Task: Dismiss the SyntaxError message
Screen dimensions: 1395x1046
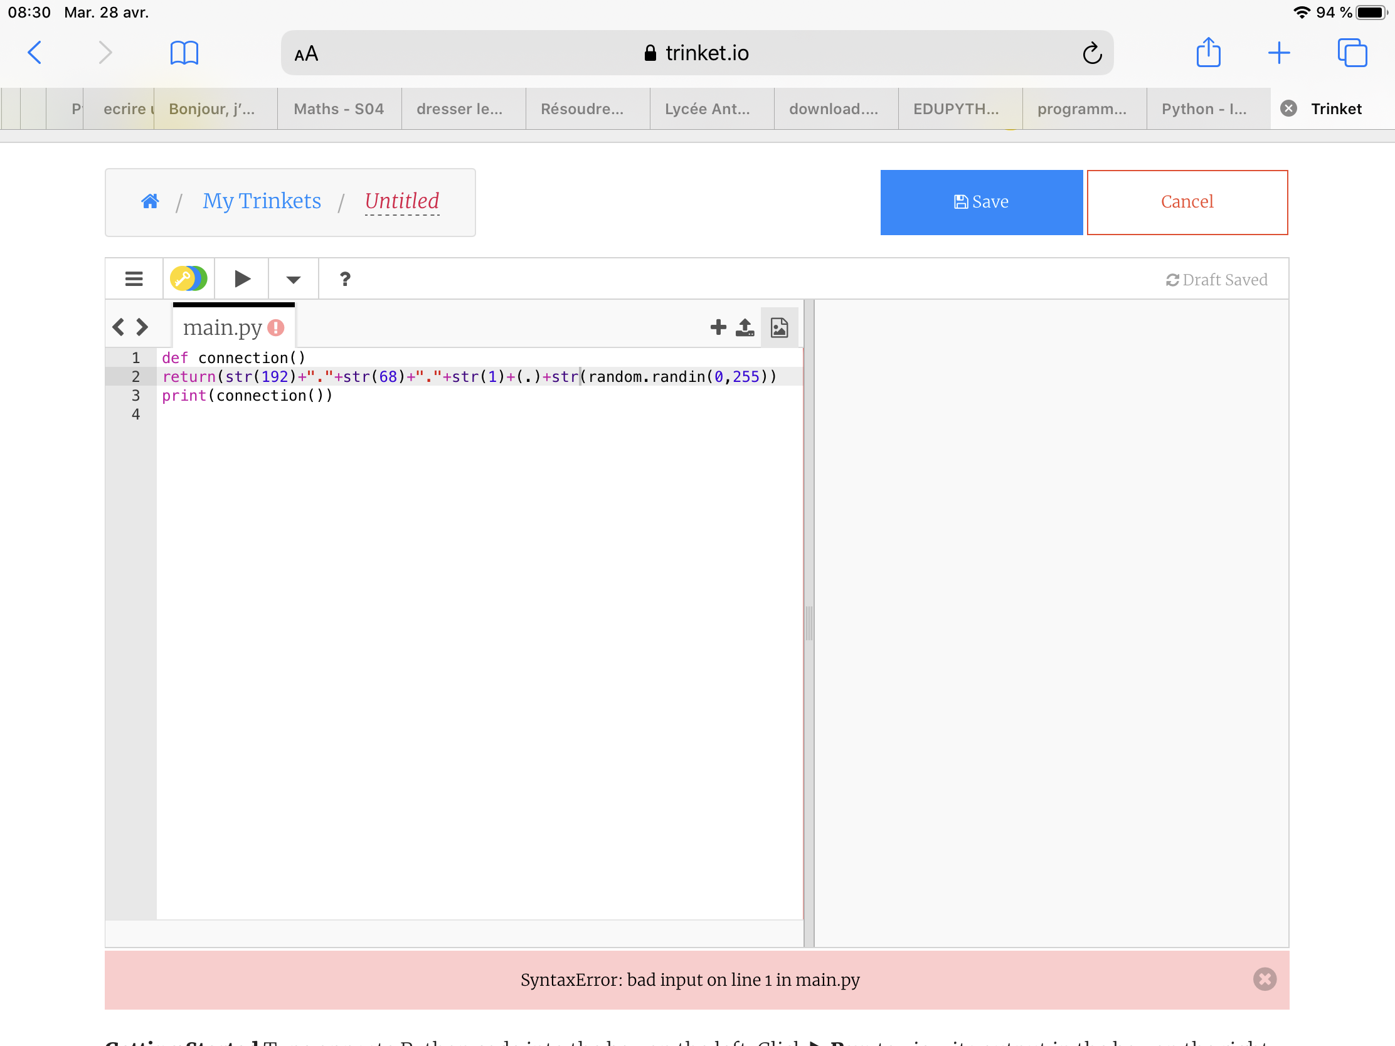Action: click(x=1265, y=979)
